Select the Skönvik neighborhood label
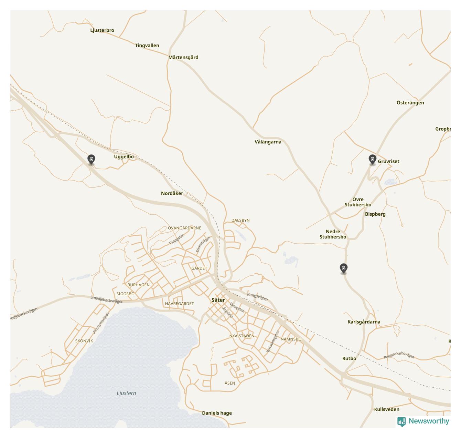 tap(84, 341)
